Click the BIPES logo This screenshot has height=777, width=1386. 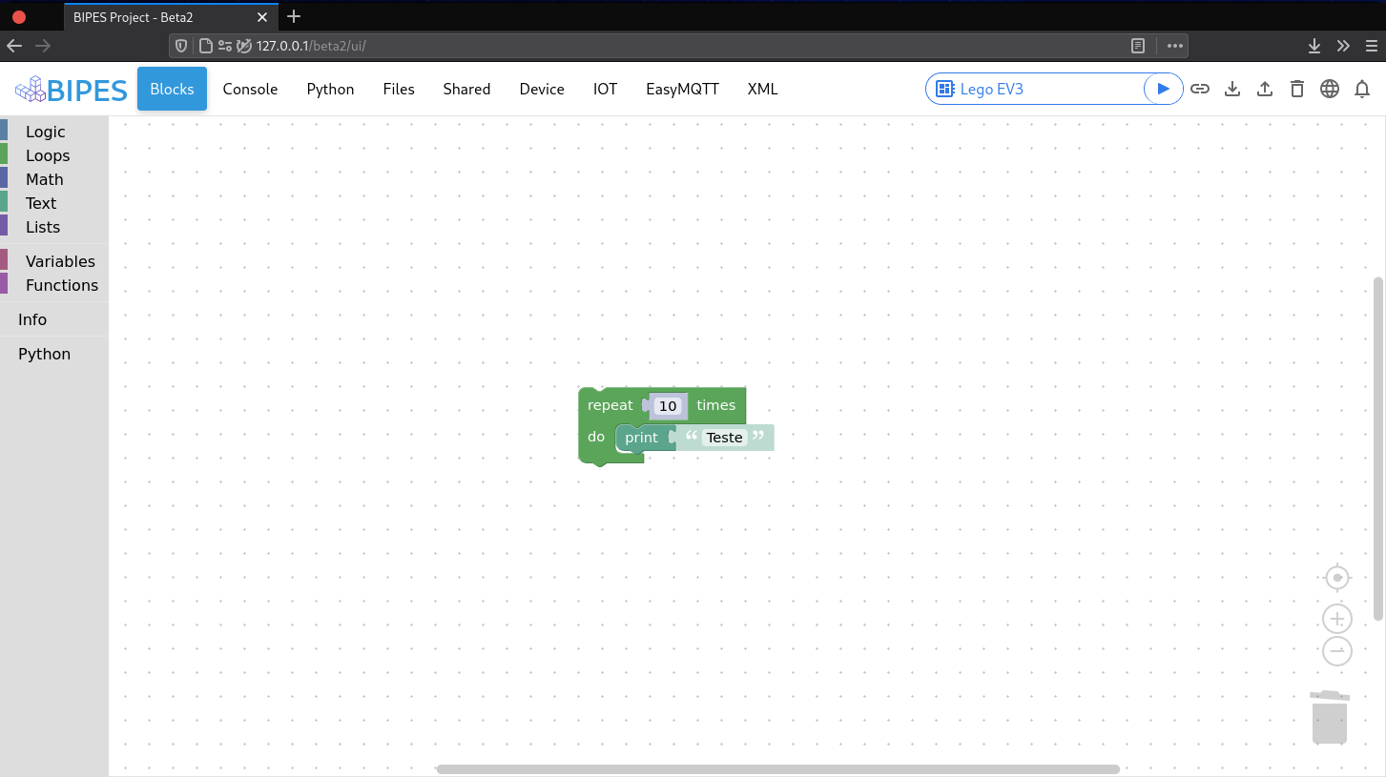click(71, 90)
